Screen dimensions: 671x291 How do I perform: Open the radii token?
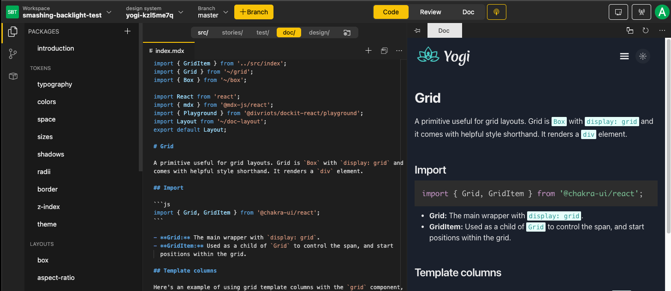[x=44, y=172]
